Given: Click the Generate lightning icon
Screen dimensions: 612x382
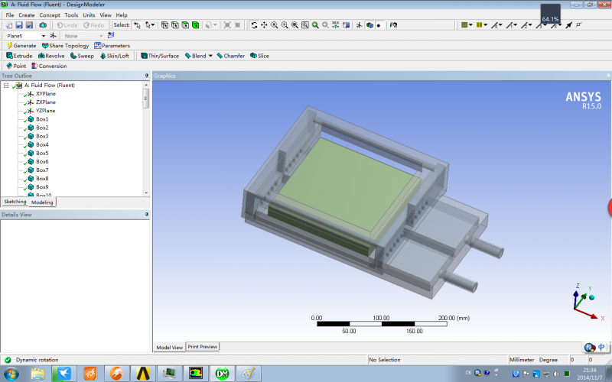Looking at the screenshot, I should click(9, 46).
